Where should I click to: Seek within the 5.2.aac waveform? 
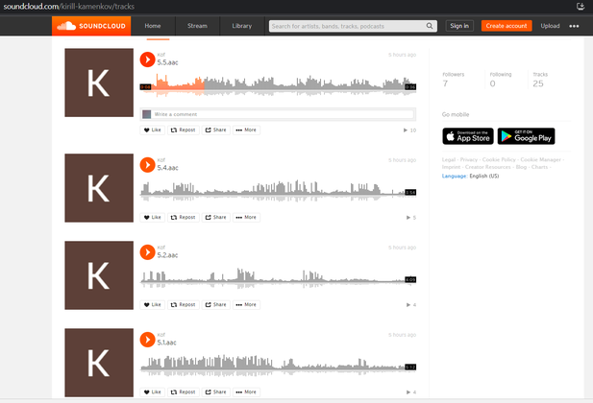pos(278,278)
